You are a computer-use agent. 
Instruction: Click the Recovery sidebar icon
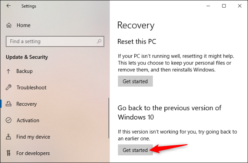[x=9, y=104]
